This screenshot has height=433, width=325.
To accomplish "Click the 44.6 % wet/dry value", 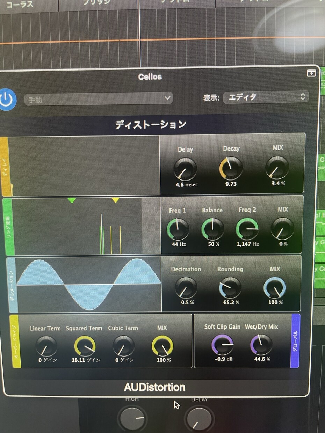I will tap(262, 359).
